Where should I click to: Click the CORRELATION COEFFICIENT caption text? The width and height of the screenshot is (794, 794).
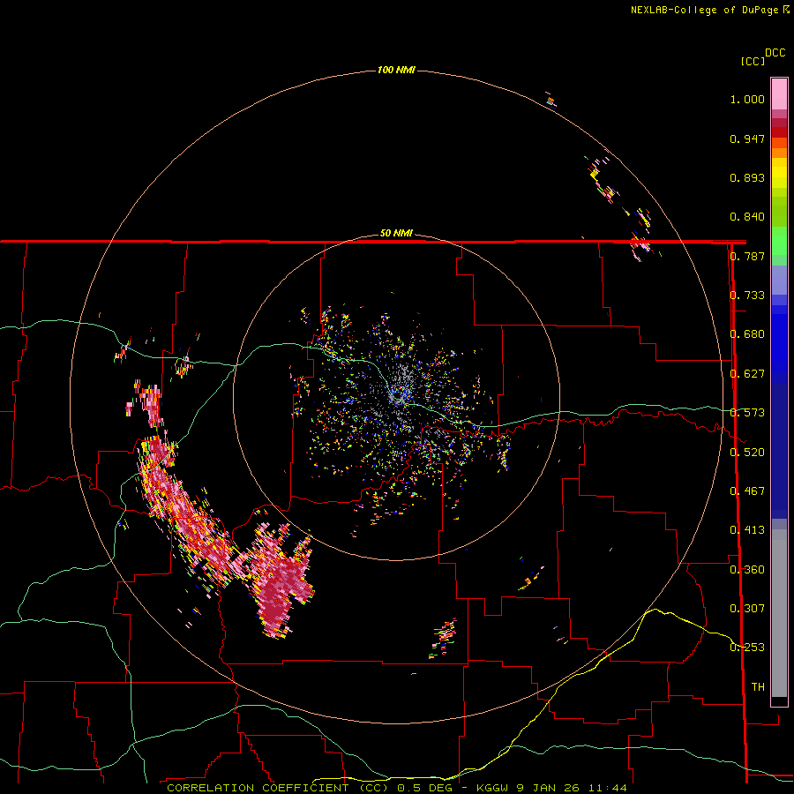[260, 788]
